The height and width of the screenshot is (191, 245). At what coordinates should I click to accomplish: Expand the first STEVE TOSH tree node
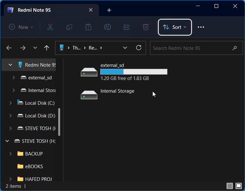click(10, 128)
